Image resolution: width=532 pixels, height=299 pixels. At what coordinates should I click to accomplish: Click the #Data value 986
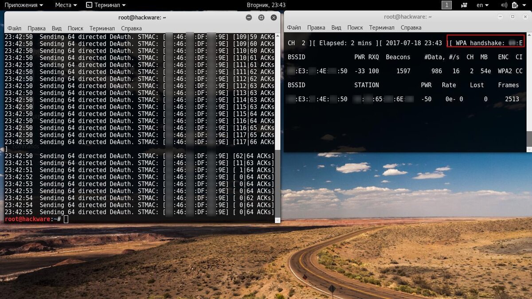pyautogui.click(x=437, y=71)
